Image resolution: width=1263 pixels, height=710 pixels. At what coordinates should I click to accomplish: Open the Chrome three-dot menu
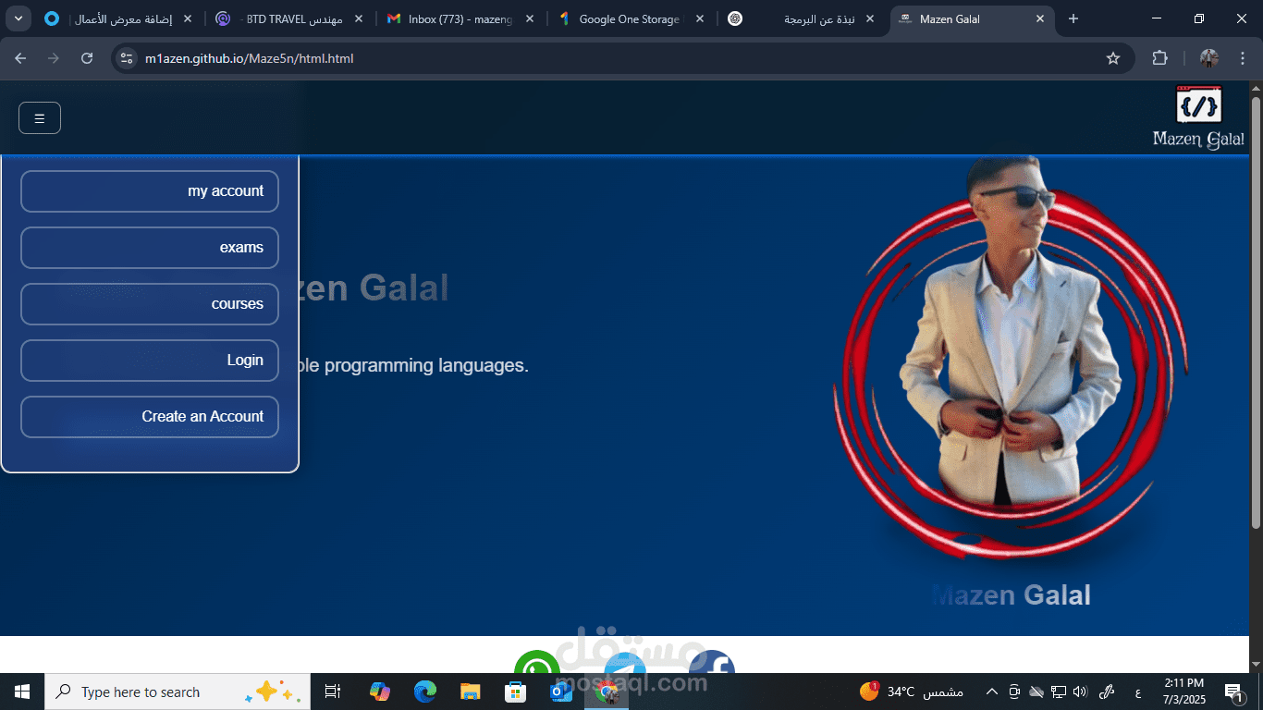tap(1243, 58)
